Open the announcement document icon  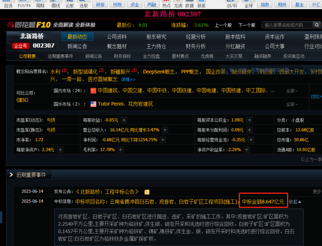pos(147,192)
